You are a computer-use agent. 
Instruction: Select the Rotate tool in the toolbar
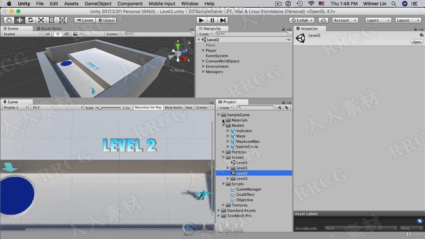pyautogui.click(x=30, y=20)
